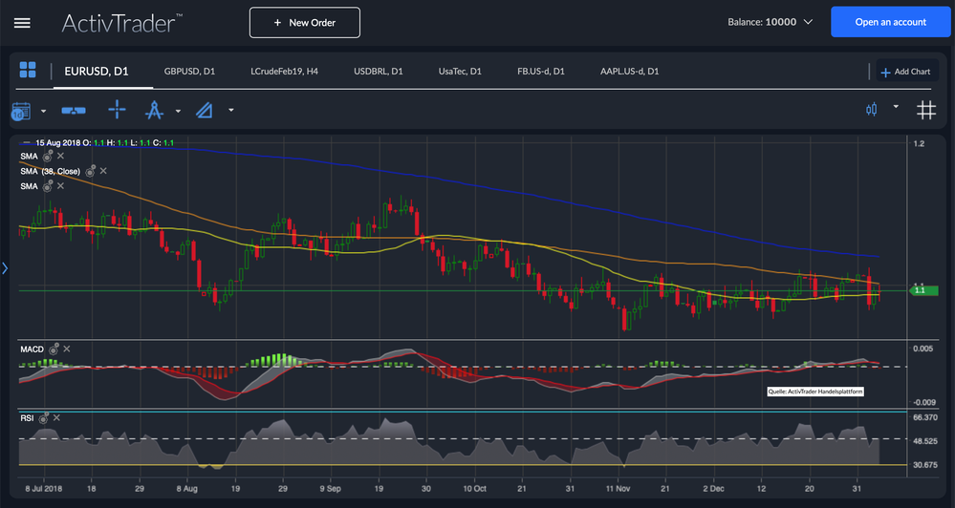Select the triangle trendline tool
Image resolution: width=955 pixels, height=508 pixels.
tap(204, 110)
